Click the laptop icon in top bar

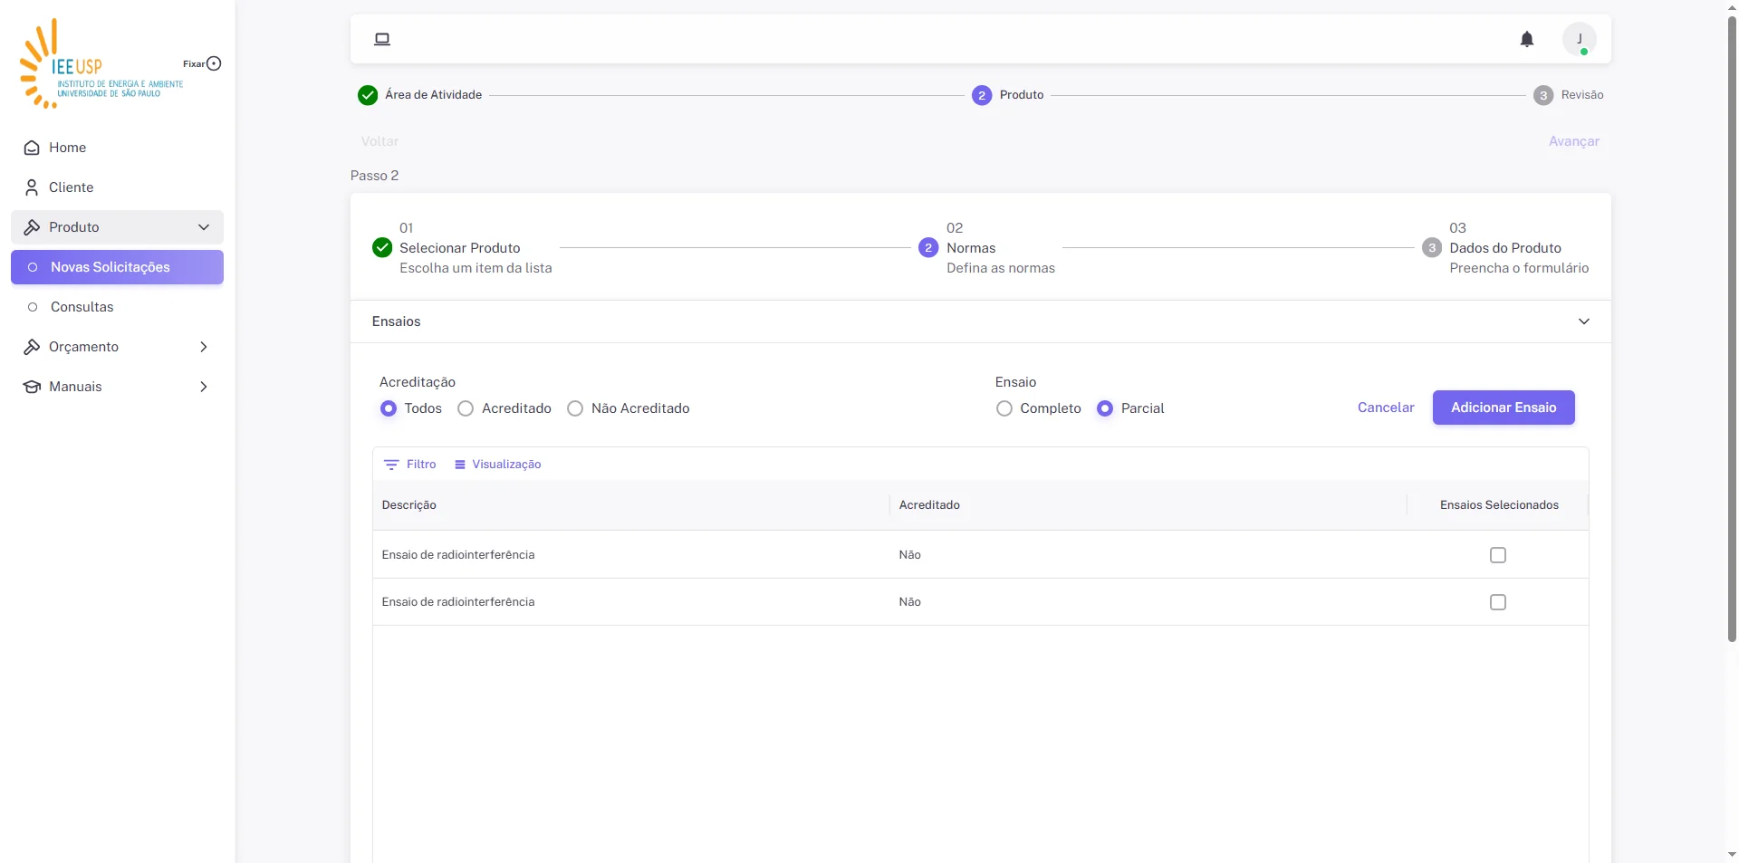pyautogui.click(x=382, y=39)
